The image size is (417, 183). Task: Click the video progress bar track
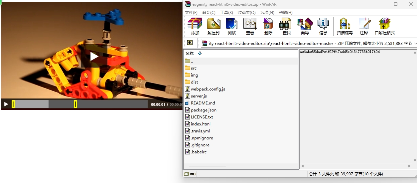point(80,104)
